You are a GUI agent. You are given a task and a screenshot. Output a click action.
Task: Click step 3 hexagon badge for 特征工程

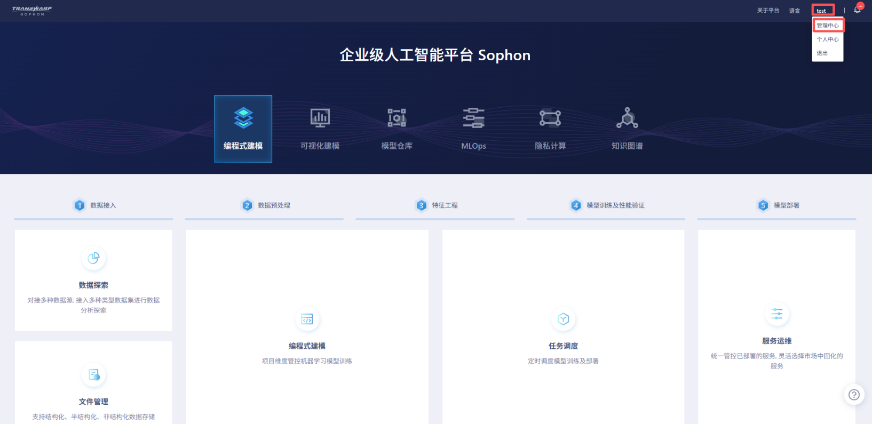[422, 205]
